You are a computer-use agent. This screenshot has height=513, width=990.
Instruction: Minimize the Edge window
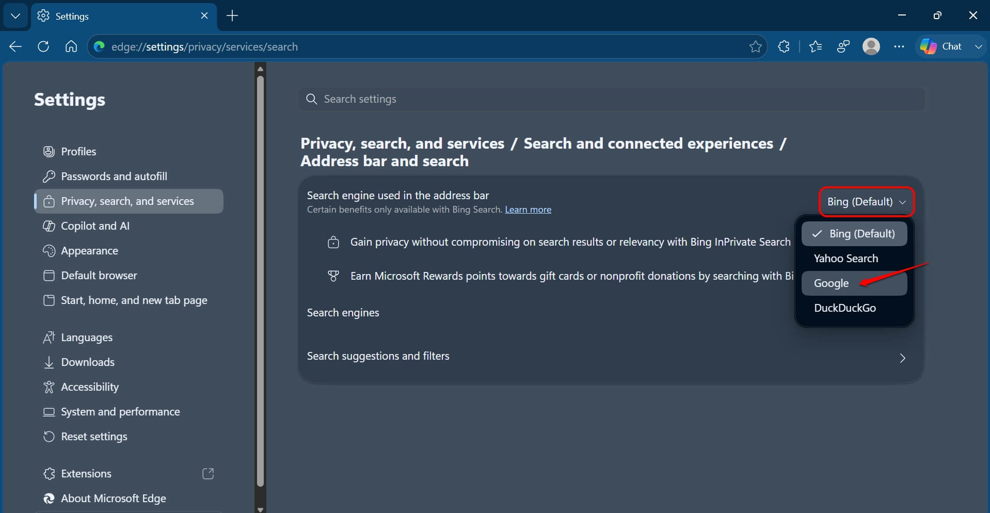tap(902, 15)
